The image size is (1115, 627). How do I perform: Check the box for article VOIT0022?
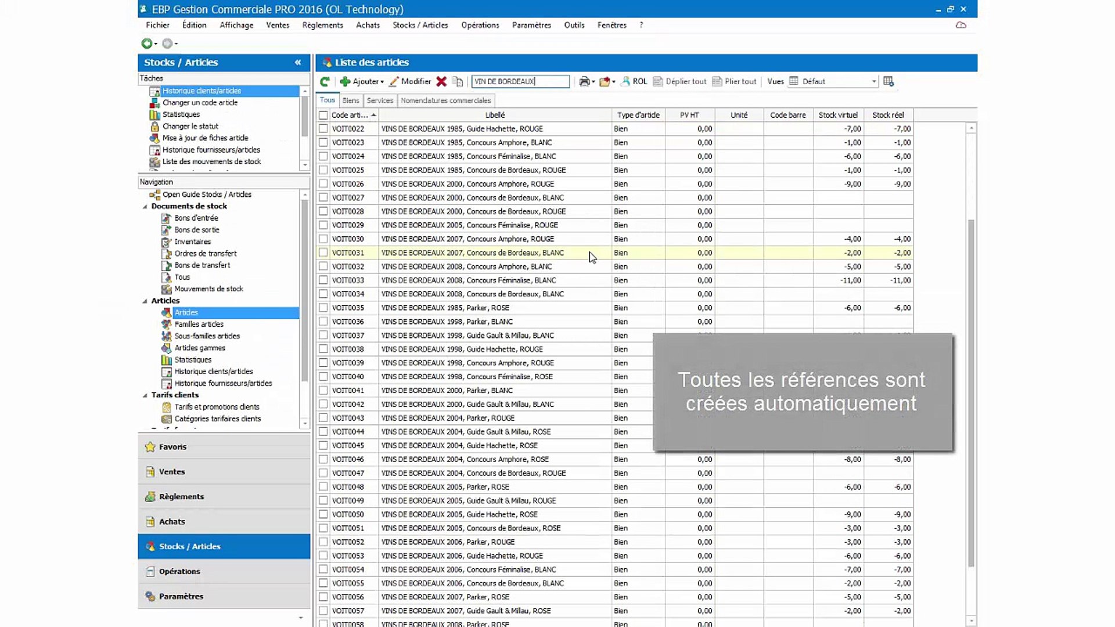click(323, 129)
